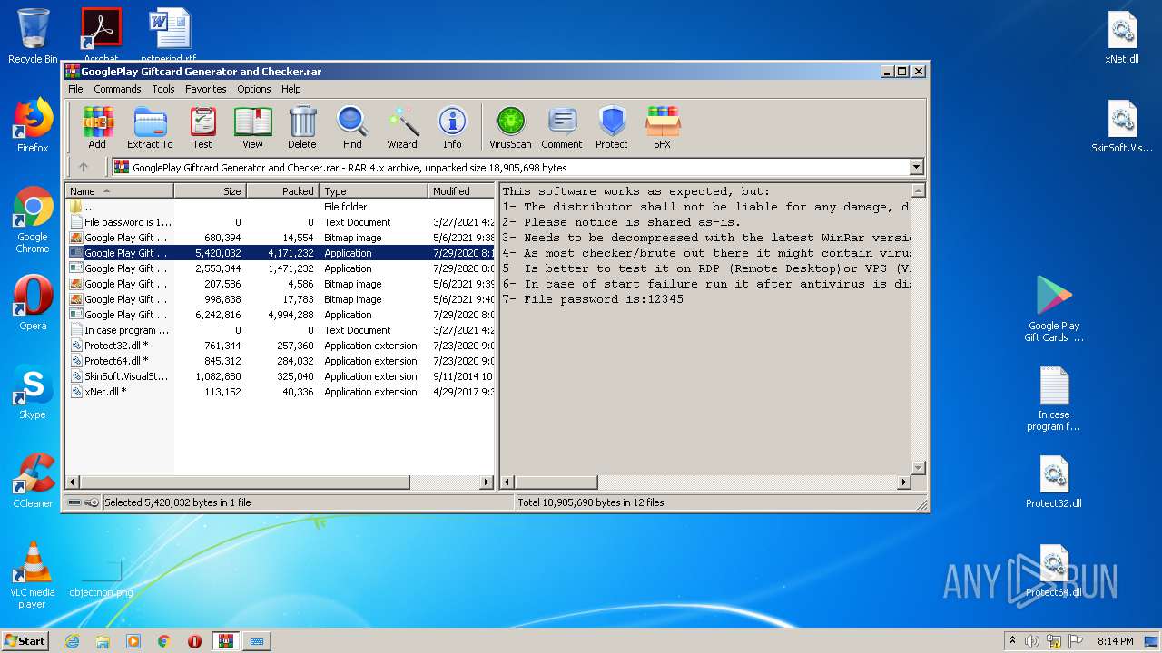The height and width of the screenshot is (653, 1162).
Task: Open the File menu
Action: tap(75, 89)
